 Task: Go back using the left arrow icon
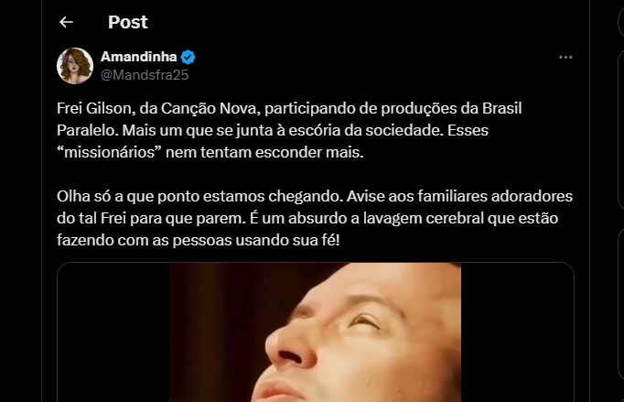pyautogui.click(x=66, y=22)
